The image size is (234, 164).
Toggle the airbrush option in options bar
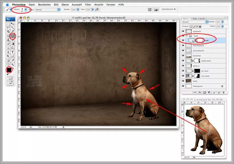pos(97,9)
